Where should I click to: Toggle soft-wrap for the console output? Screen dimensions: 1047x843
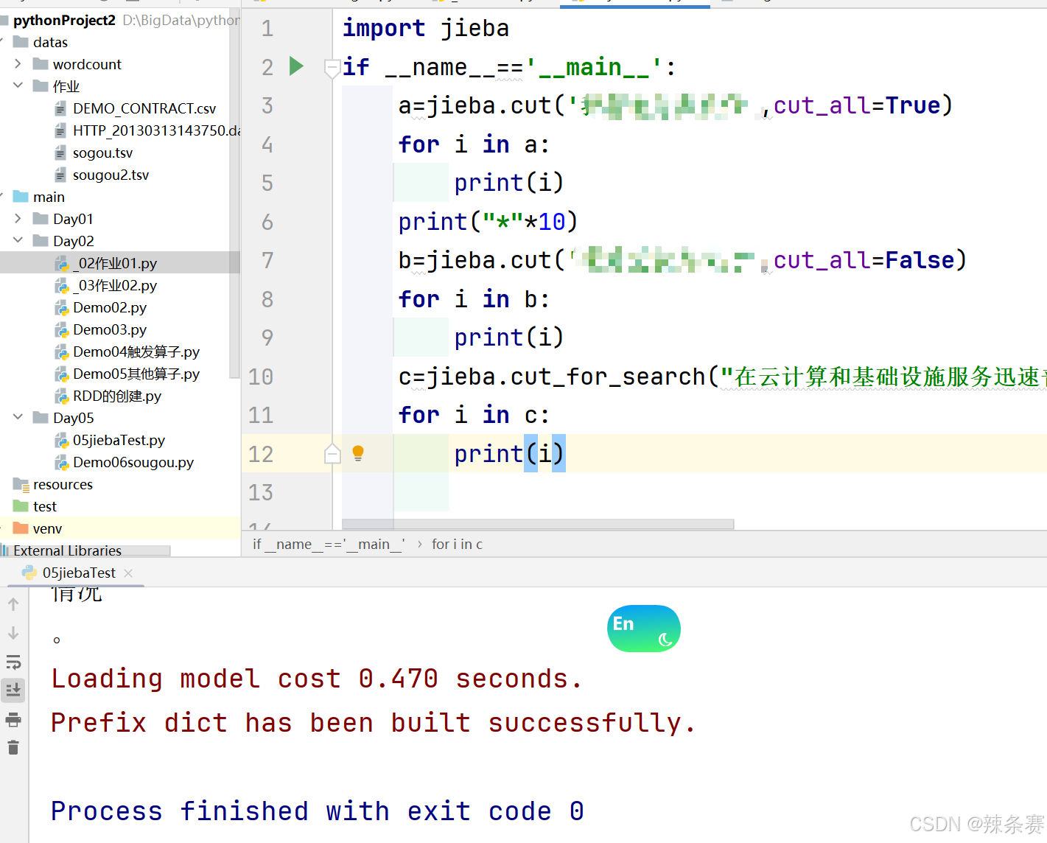point(13,662)
